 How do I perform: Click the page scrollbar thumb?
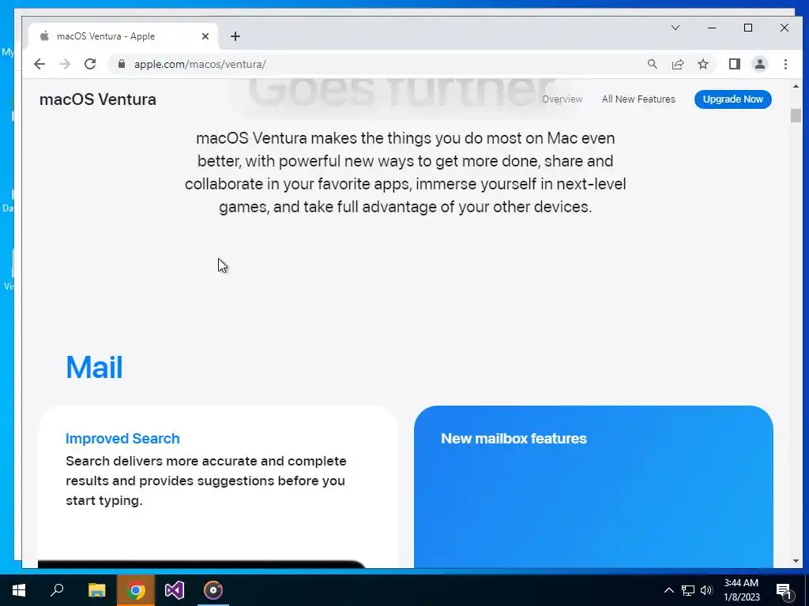[796, 116]
